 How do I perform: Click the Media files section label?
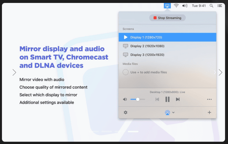(x=130, y=64)
